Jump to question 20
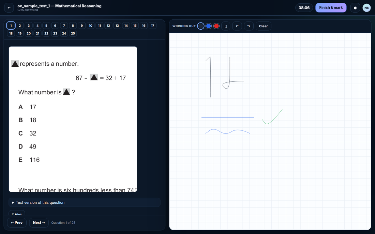This screenshot has height=234, width=375. click(29, 33)
